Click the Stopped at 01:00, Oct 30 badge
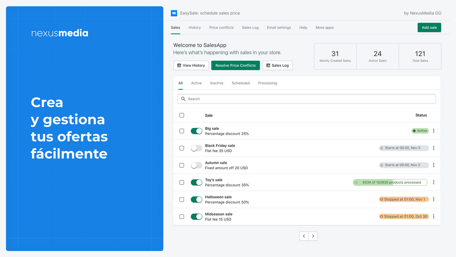The image size is (456, 257). [404, 217]
